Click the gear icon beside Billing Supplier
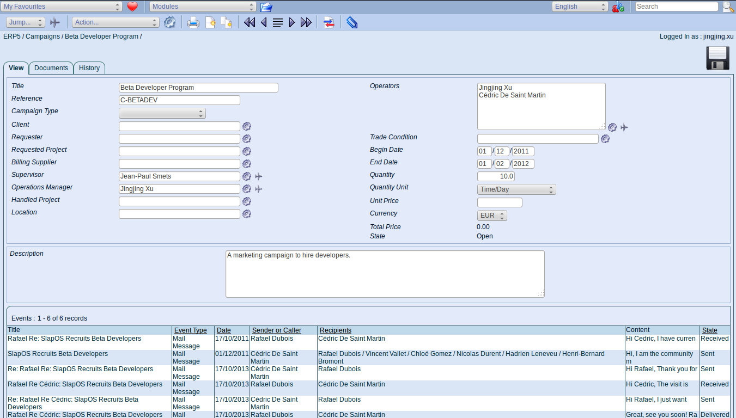The image size is (736, 418). tap(247, 164)
